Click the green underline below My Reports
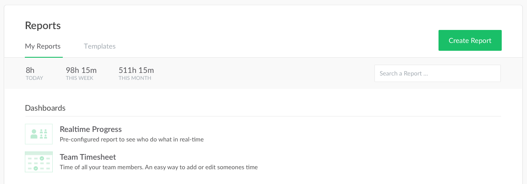527x184 pixels. click(44, 57)
